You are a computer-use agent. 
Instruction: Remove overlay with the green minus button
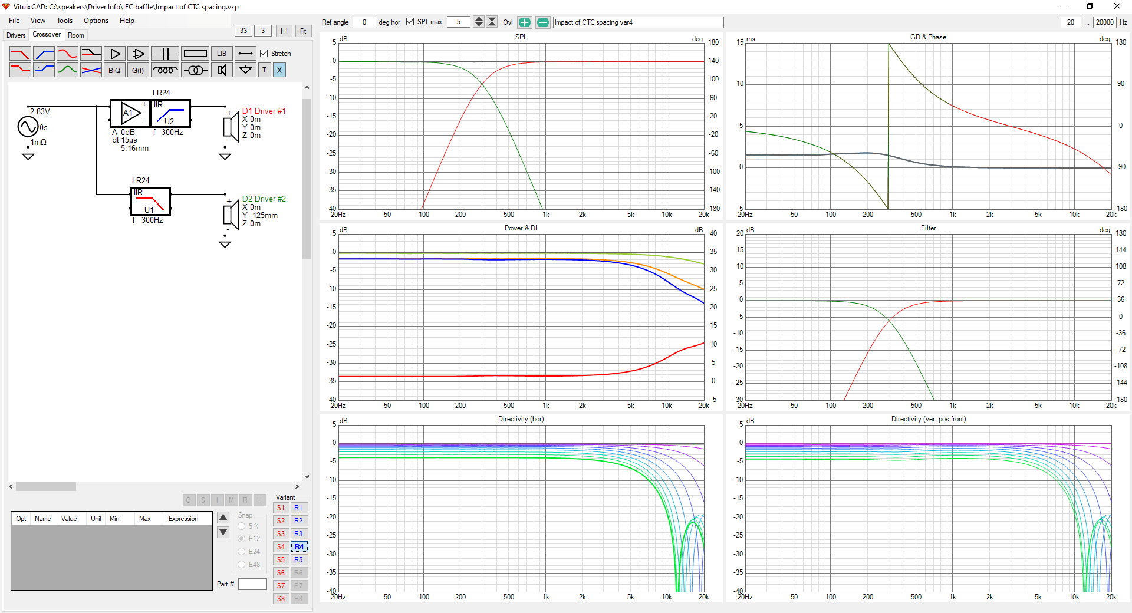coord(543,22)
